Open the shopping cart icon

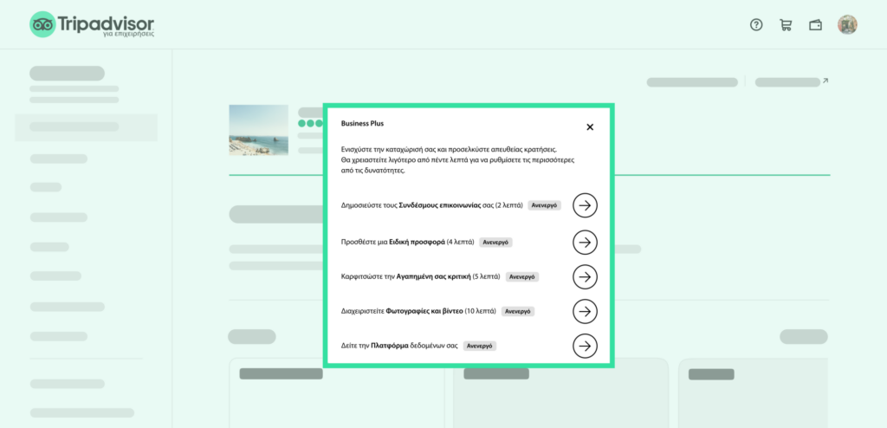(786, 25)
